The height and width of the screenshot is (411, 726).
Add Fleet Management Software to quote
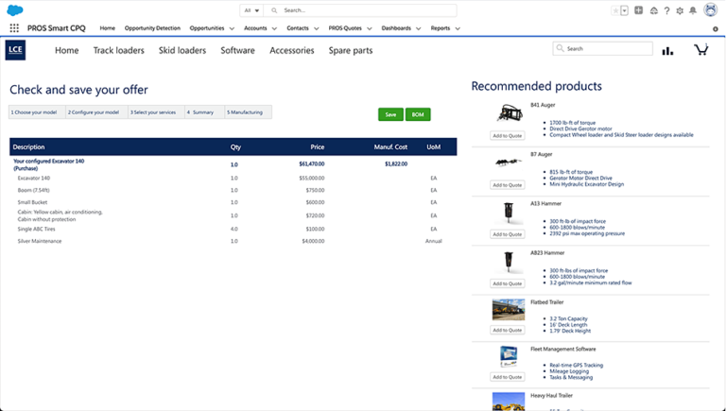coord(508,377)
